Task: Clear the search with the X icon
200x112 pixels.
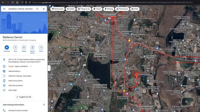Action: coord(44,9)
